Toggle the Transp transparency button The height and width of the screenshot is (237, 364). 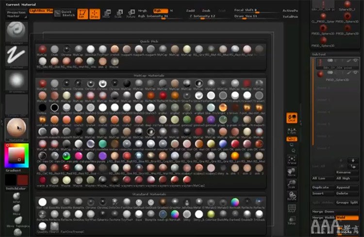(292, 220)
